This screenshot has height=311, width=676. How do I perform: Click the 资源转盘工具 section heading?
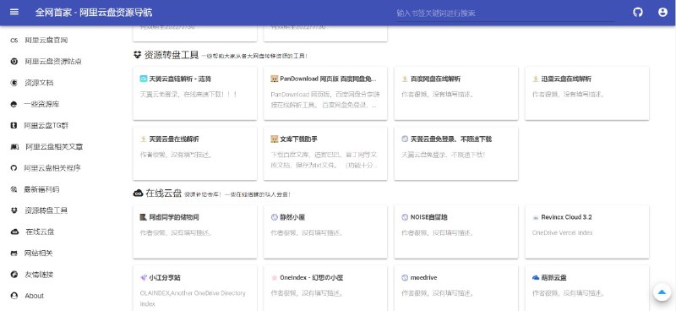pyautogui.click(x=172, y=55)
